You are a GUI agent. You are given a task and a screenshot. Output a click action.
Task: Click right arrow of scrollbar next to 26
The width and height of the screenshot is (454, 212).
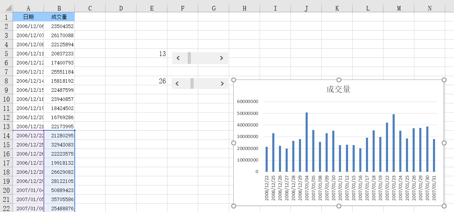pos(222,83)
